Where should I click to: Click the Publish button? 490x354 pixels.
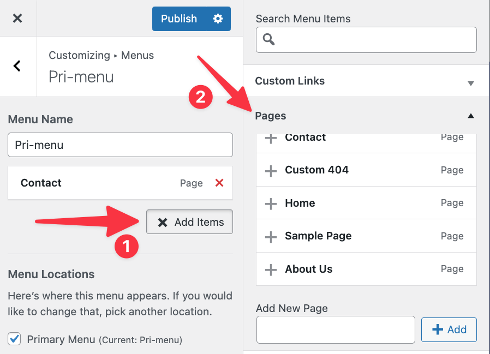[179, 19]
